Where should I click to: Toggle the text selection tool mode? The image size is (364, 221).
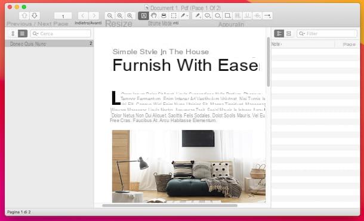143,15
